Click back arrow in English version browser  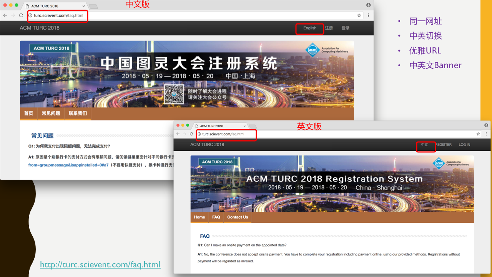pos(178,134)
